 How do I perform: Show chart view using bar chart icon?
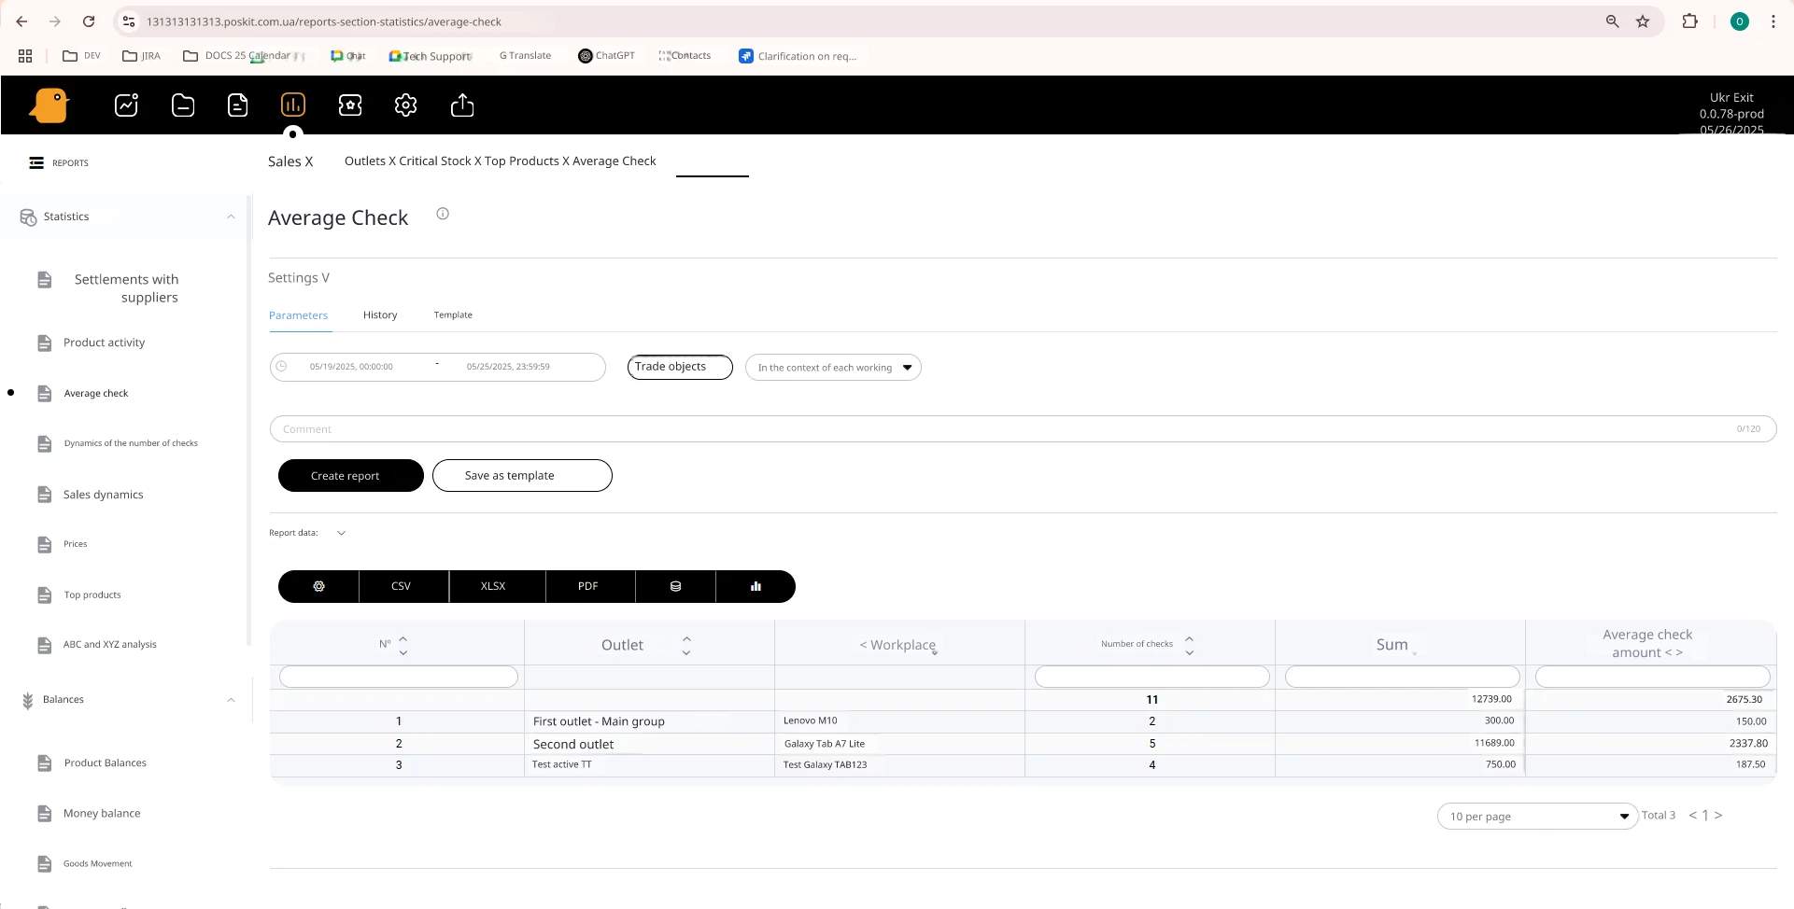[756, 586]
